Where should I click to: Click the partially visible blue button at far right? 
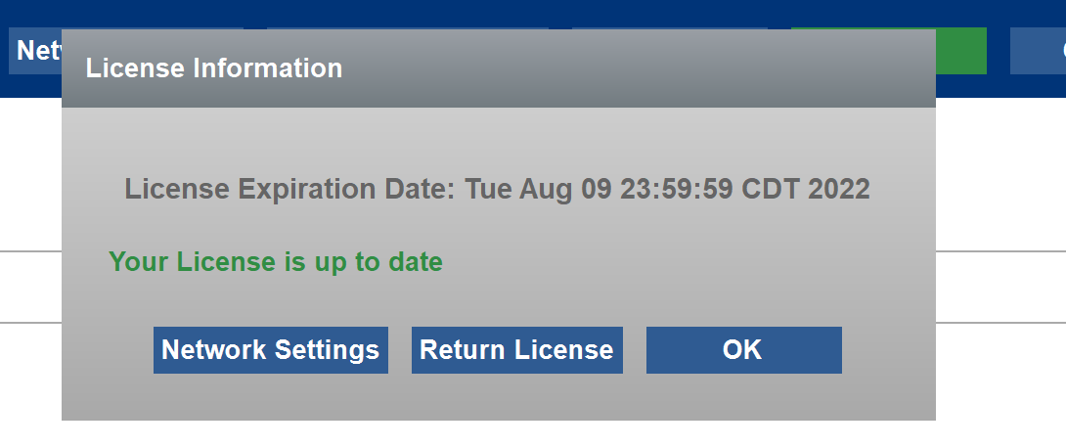pos(1038,51)
